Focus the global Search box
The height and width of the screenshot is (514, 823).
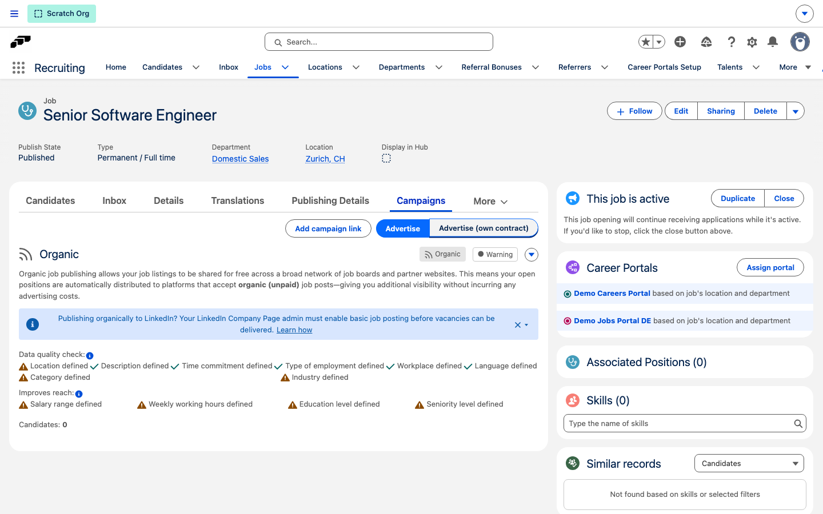[x=379, y=42]
